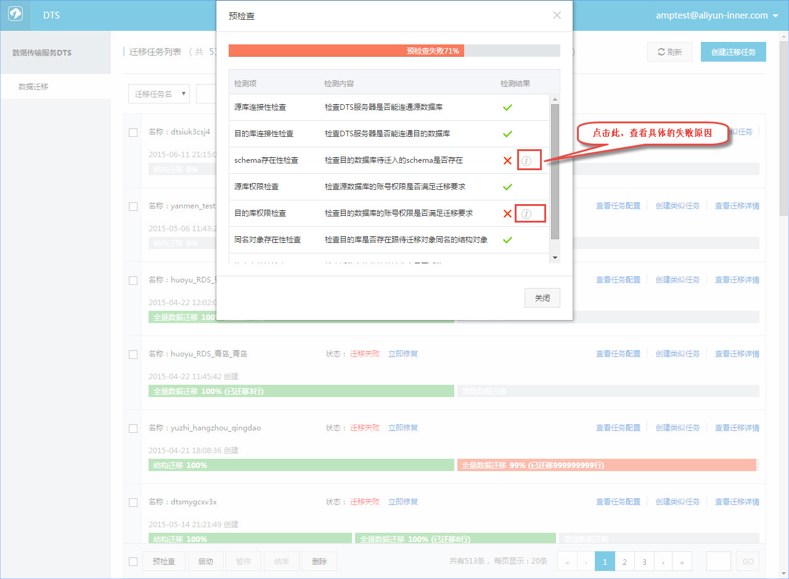Click the red X for 目的库权限检查
This screenshot has height=579, width=789.
coord(507,213)
